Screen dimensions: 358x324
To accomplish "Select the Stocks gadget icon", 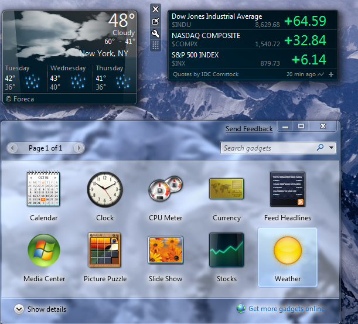I will click(227, 250).
